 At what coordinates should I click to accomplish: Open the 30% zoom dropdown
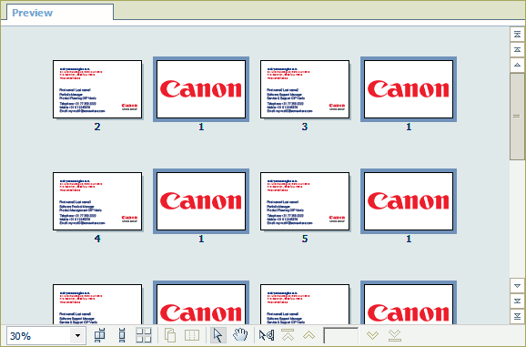click(x=78, y=335)
